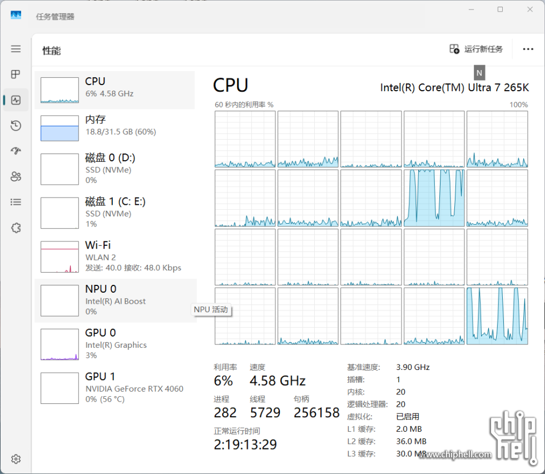The image size is (545, 474).
Task: Switch to the Users page icon
Action: pos(16,177)
